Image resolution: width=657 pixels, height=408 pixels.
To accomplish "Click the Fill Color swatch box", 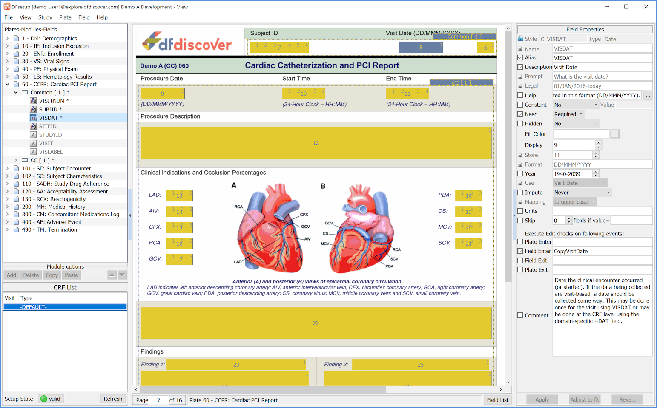I will (x=615, y=134).
